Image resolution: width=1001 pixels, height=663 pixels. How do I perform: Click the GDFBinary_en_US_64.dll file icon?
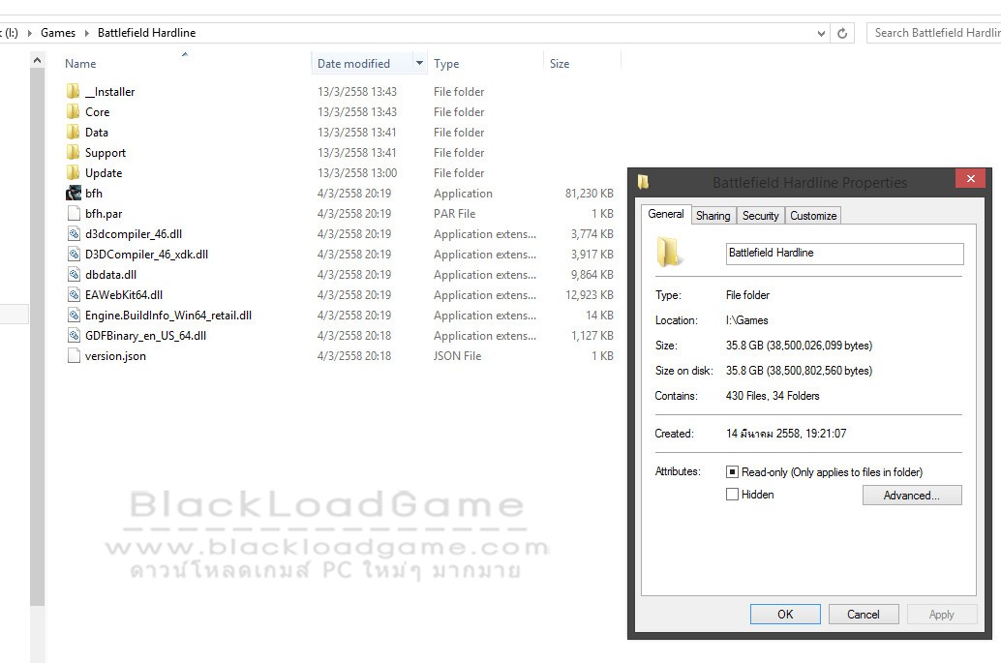pyautogui.click(x=74, y=336)
